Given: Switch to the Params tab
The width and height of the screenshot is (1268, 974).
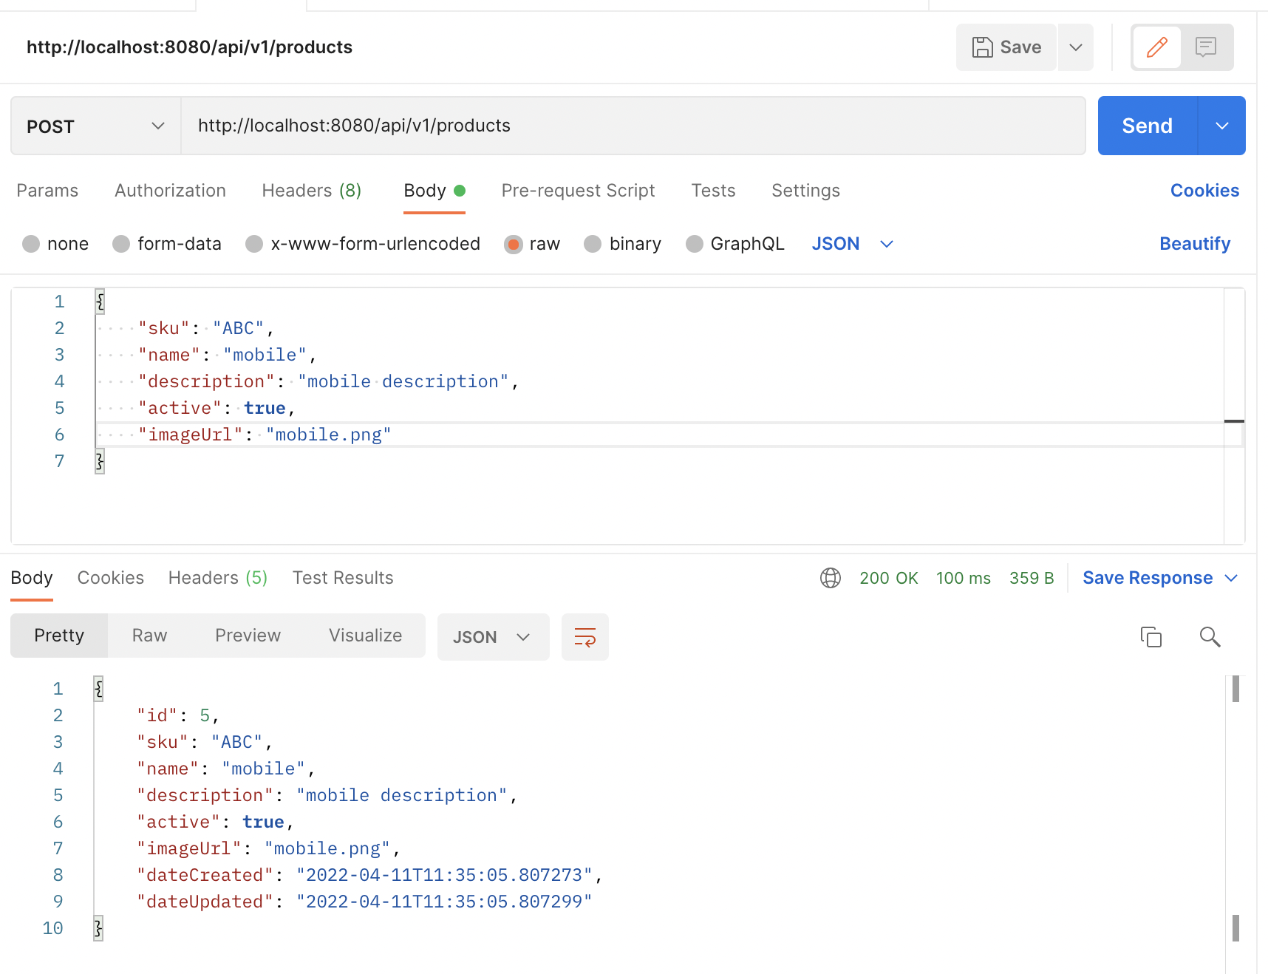Looking at the screenshot, I should point(47,191).
